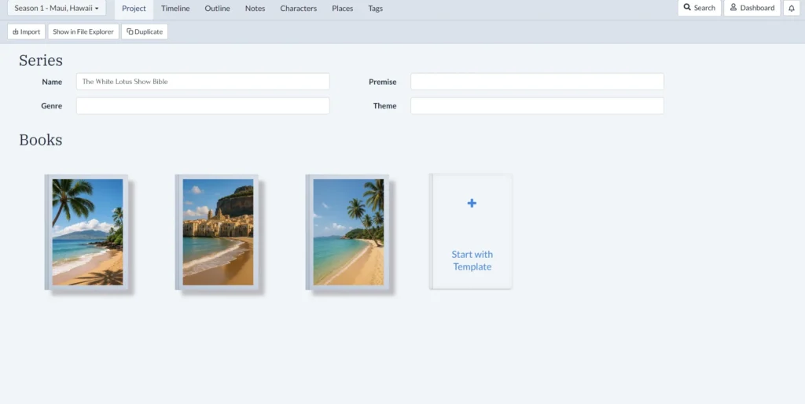Click Show in File Explorer
Screen dimensions: 805x404
[83, 31]
